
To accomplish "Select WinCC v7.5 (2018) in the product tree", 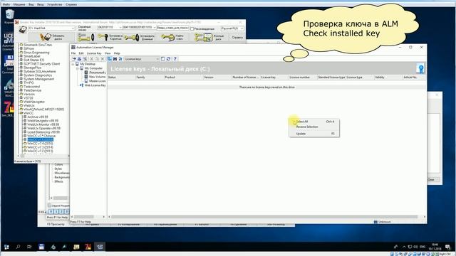I will coord(40,139).
